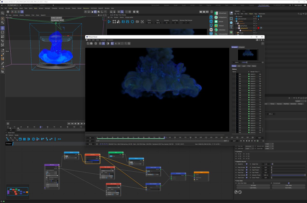Toggle the Compressed checkbox
Viewport: 307px width, 203px height.
tap(289, 183)
